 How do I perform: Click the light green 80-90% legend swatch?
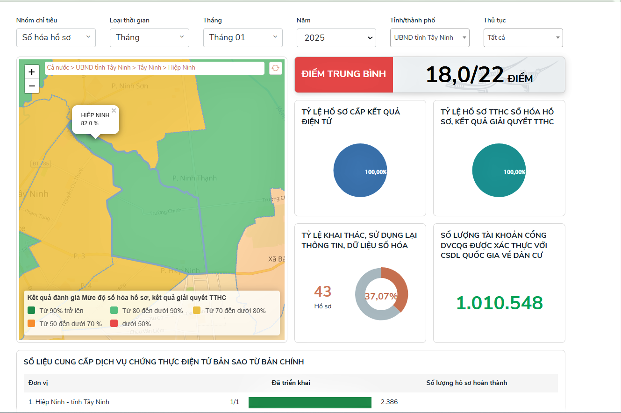coord(114,311)
